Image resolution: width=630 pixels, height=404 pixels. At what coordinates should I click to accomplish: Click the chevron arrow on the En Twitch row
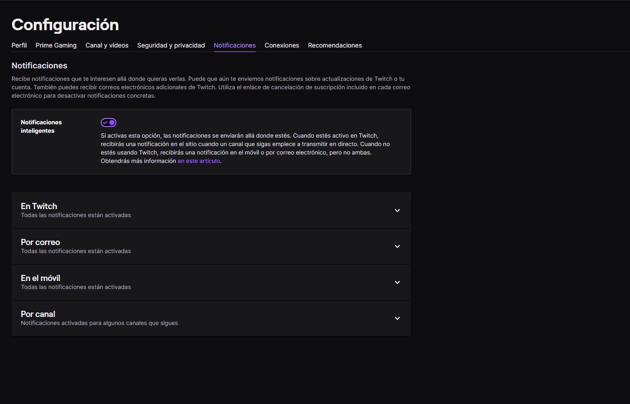coord(397,210)
